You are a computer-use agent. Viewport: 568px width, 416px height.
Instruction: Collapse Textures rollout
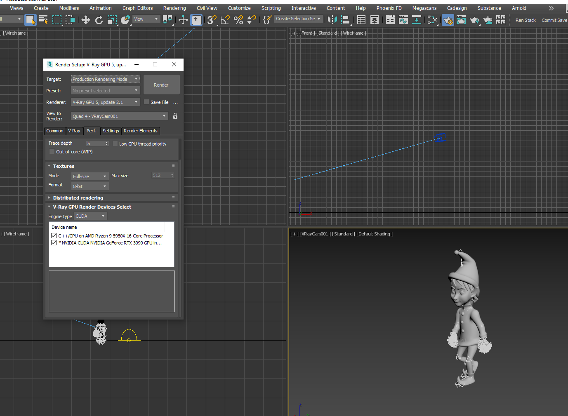coord(64,166)
